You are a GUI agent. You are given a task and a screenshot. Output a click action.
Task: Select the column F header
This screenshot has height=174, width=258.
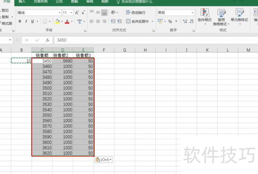point(104,50)
